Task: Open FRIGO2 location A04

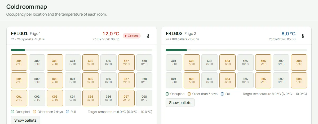Action: click(227, 63)
